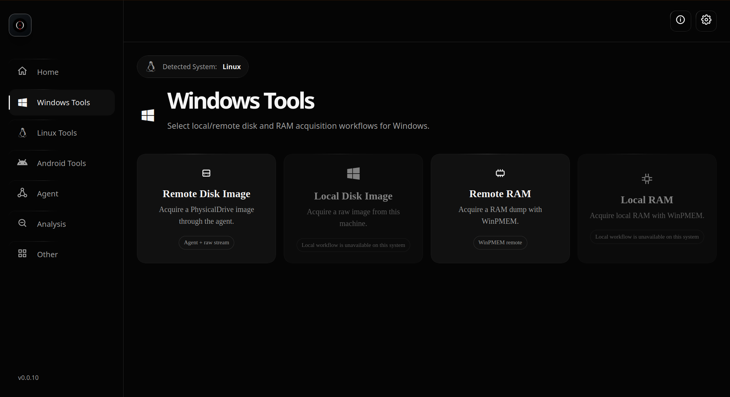Click the CPU icon on the Local RAM card
Viewport: 730px width, 397px height.
647,179
